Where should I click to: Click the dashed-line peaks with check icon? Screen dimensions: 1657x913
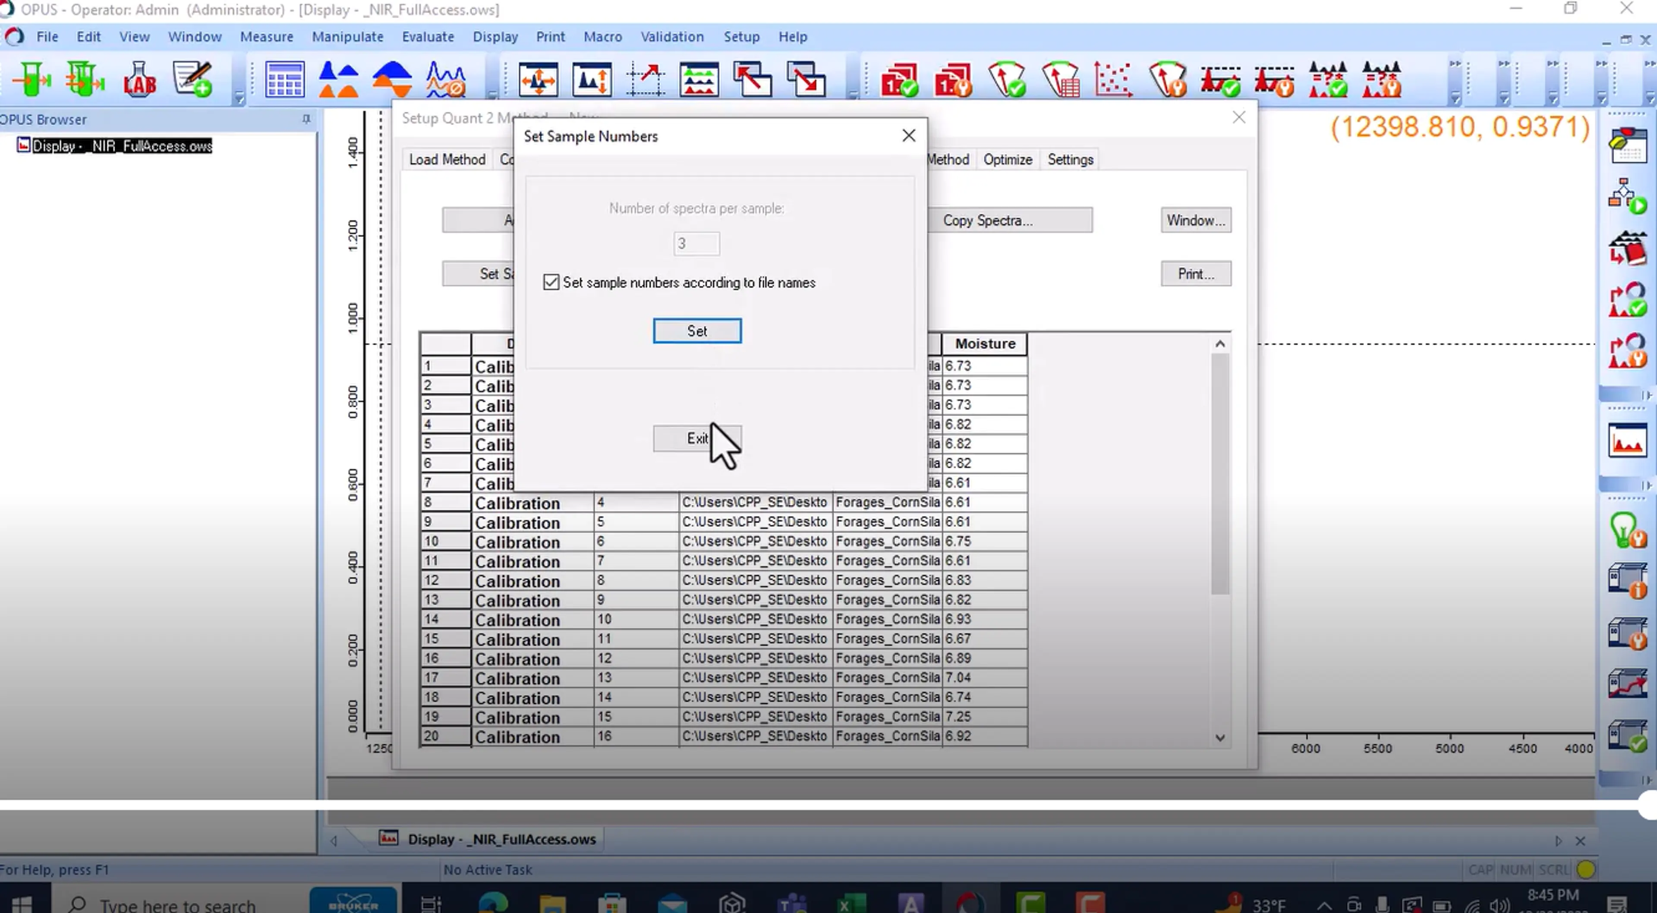1221,80
